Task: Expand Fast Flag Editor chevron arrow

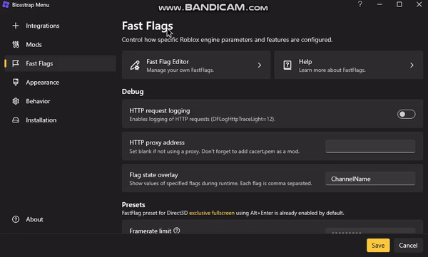Action: [260, 65]
